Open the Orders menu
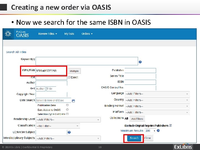This screenshot has height=150, width=200. point(87,34)
